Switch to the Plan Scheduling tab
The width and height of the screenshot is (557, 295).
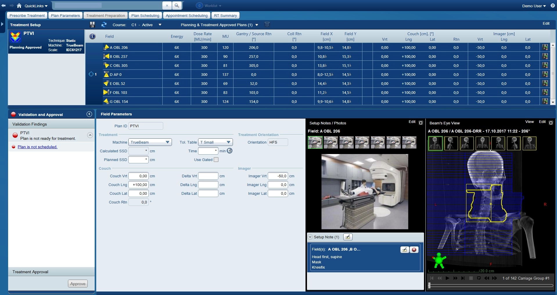click(145, 15)
